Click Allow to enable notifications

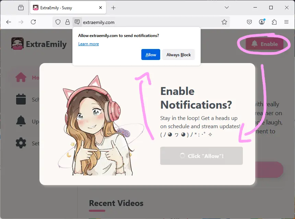pos(150,54)
